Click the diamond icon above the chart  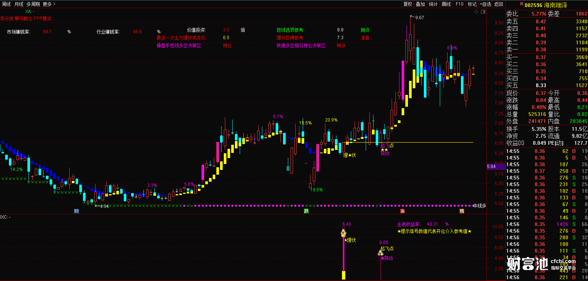(x=476, y=12)
